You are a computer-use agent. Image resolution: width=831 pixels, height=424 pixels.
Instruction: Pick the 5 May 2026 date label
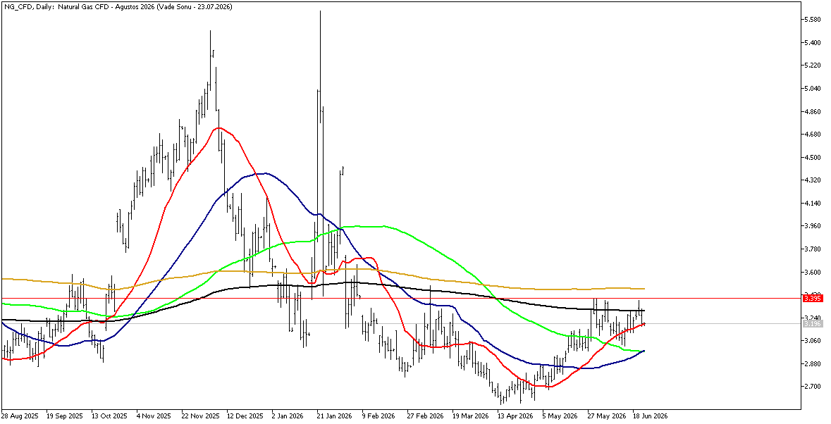(x=559, y=416)
